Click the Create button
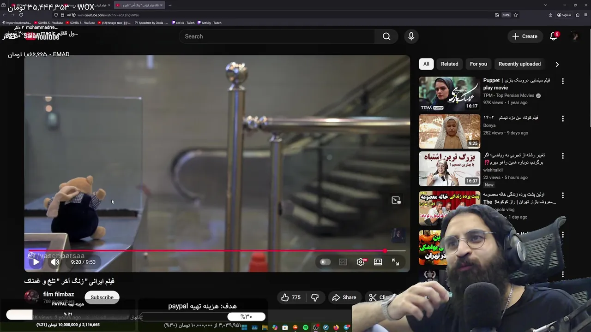591x332 pixels. tap(525, 36)
